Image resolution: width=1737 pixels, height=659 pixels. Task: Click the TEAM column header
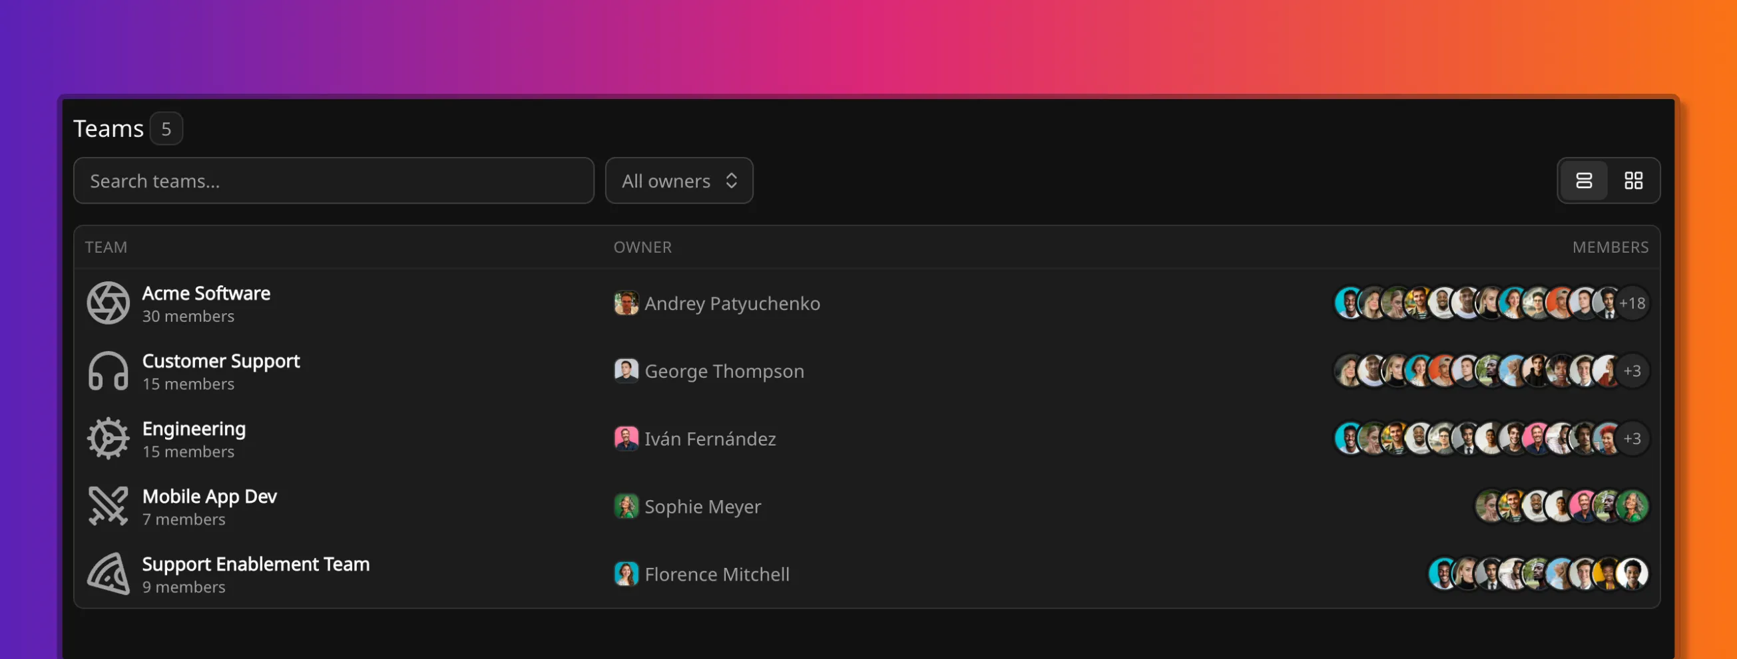click(x=106, y=247)
